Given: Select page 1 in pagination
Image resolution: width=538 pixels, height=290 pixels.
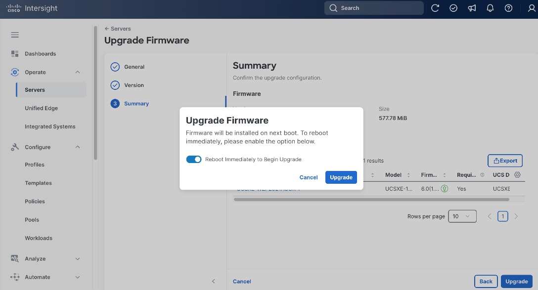Looking at the screenshot, I should [x=503, y=216].
